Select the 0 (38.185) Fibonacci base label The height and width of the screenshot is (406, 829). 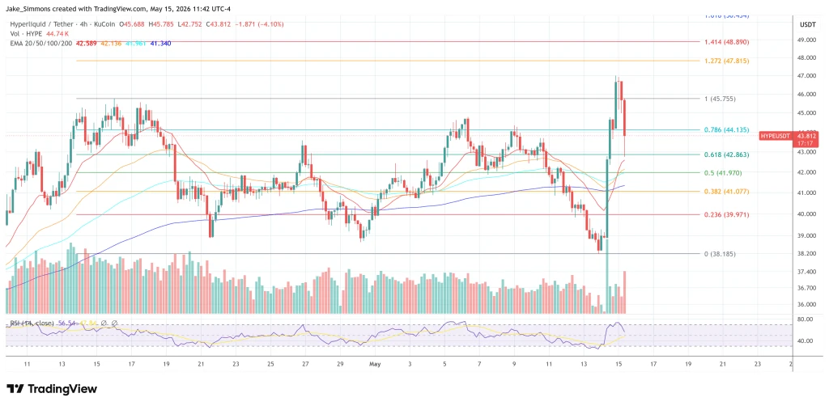click(723, 254)
